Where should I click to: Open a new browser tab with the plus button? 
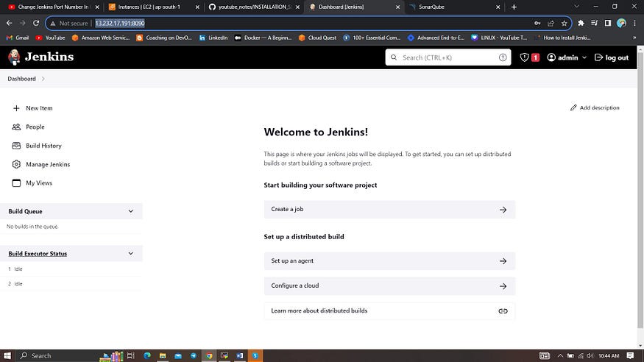(514, 7)
